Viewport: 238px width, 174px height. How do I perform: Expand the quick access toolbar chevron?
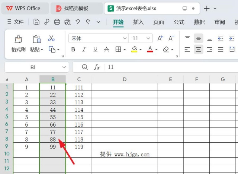pos(98,22)
